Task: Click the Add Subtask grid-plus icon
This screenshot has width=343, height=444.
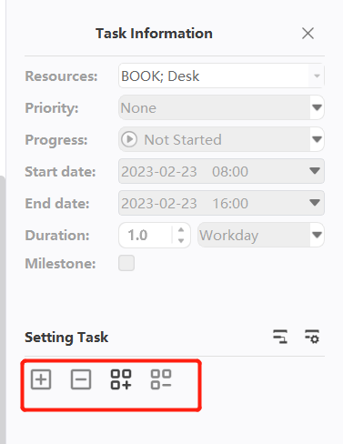Action: pos(121,379)
